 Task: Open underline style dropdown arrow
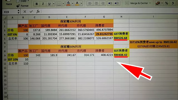tap(54, 4)
